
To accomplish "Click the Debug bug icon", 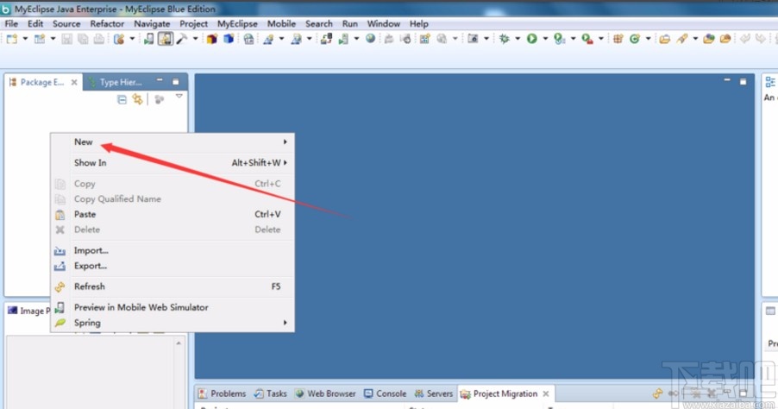I will tap(504, 39).
